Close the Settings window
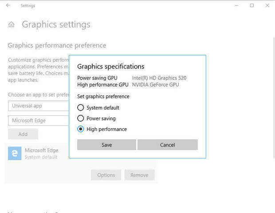Screen dimensions: 275x213 [267, 5]
